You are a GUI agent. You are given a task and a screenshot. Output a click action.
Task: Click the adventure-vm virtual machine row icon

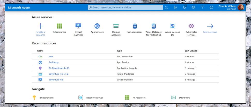40,80
